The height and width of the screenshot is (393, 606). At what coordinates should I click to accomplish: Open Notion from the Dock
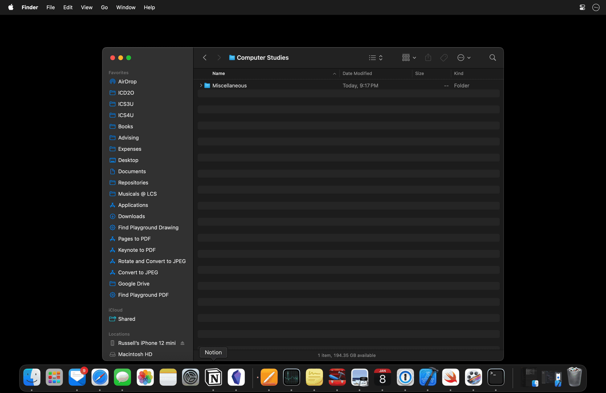213,377
